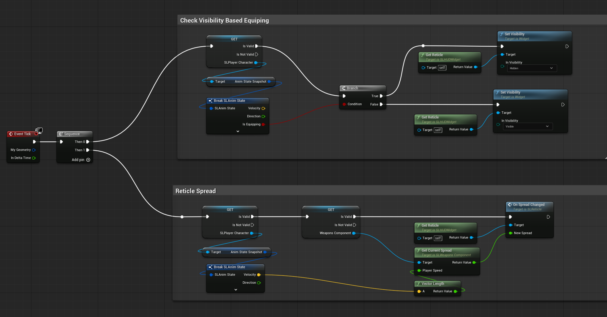Viewport: 607px width, 317px height.
Task: Click the Direction pin in Reticle Spread
Action: click(259, 283)
